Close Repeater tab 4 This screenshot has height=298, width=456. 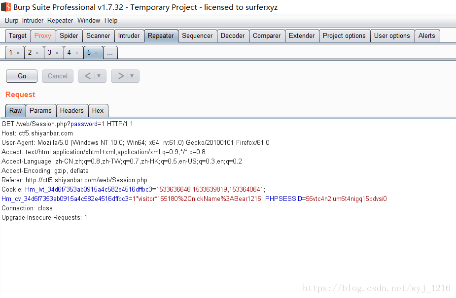click(x=77, y=53)
